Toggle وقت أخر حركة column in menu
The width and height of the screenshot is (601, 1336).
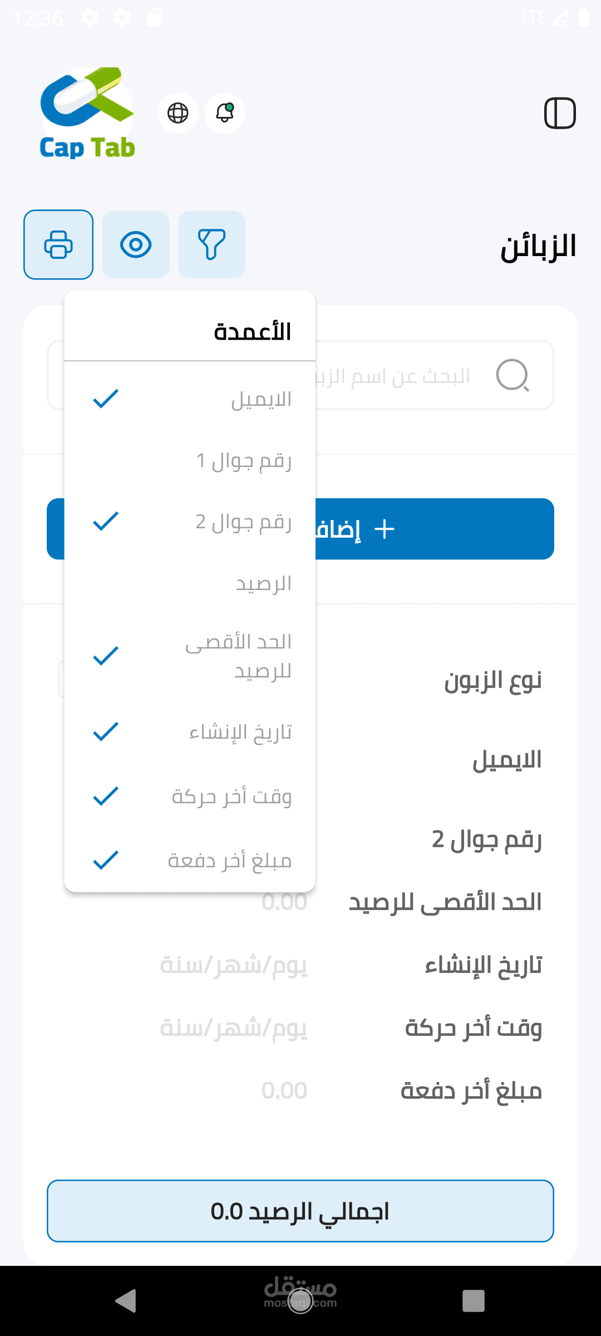(x=190, y=797)
